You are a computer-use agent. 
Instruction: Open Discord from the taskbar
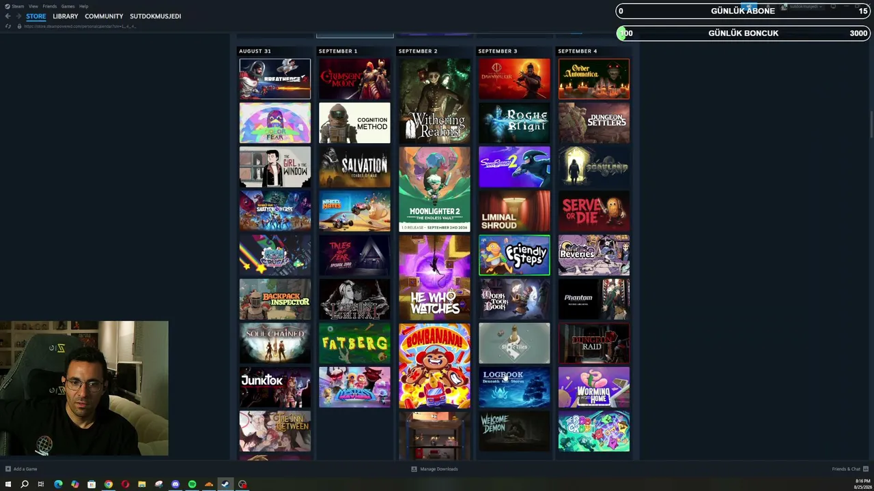(175, 484)
